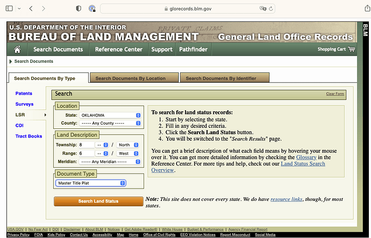
Task: Reload the glorecords.blm.gov page
Action: coord(271,9)
